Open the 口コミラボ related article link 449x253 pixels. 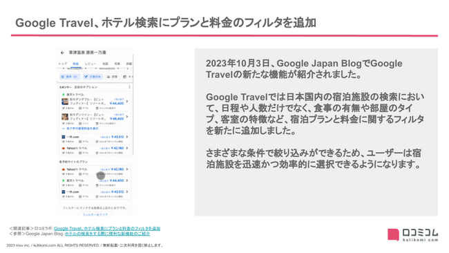(x=107, y=228)
